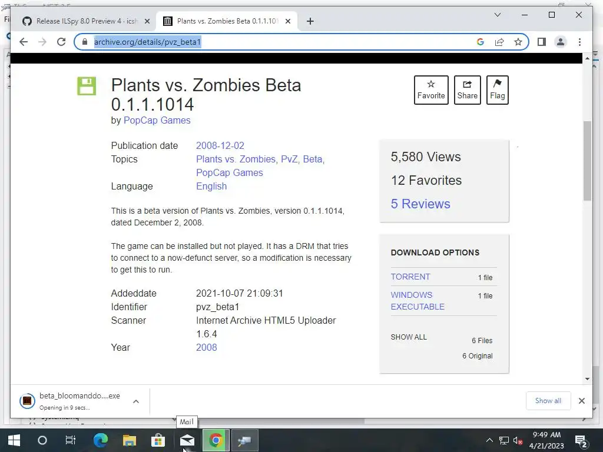This screenshot has height=452, width=603.
Task: Click the English language link
Action: click(211, 186)
